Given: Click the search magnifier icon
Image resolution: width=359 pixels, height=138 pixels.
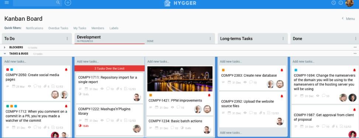Looking at the screenshot, I should (58, 3).
